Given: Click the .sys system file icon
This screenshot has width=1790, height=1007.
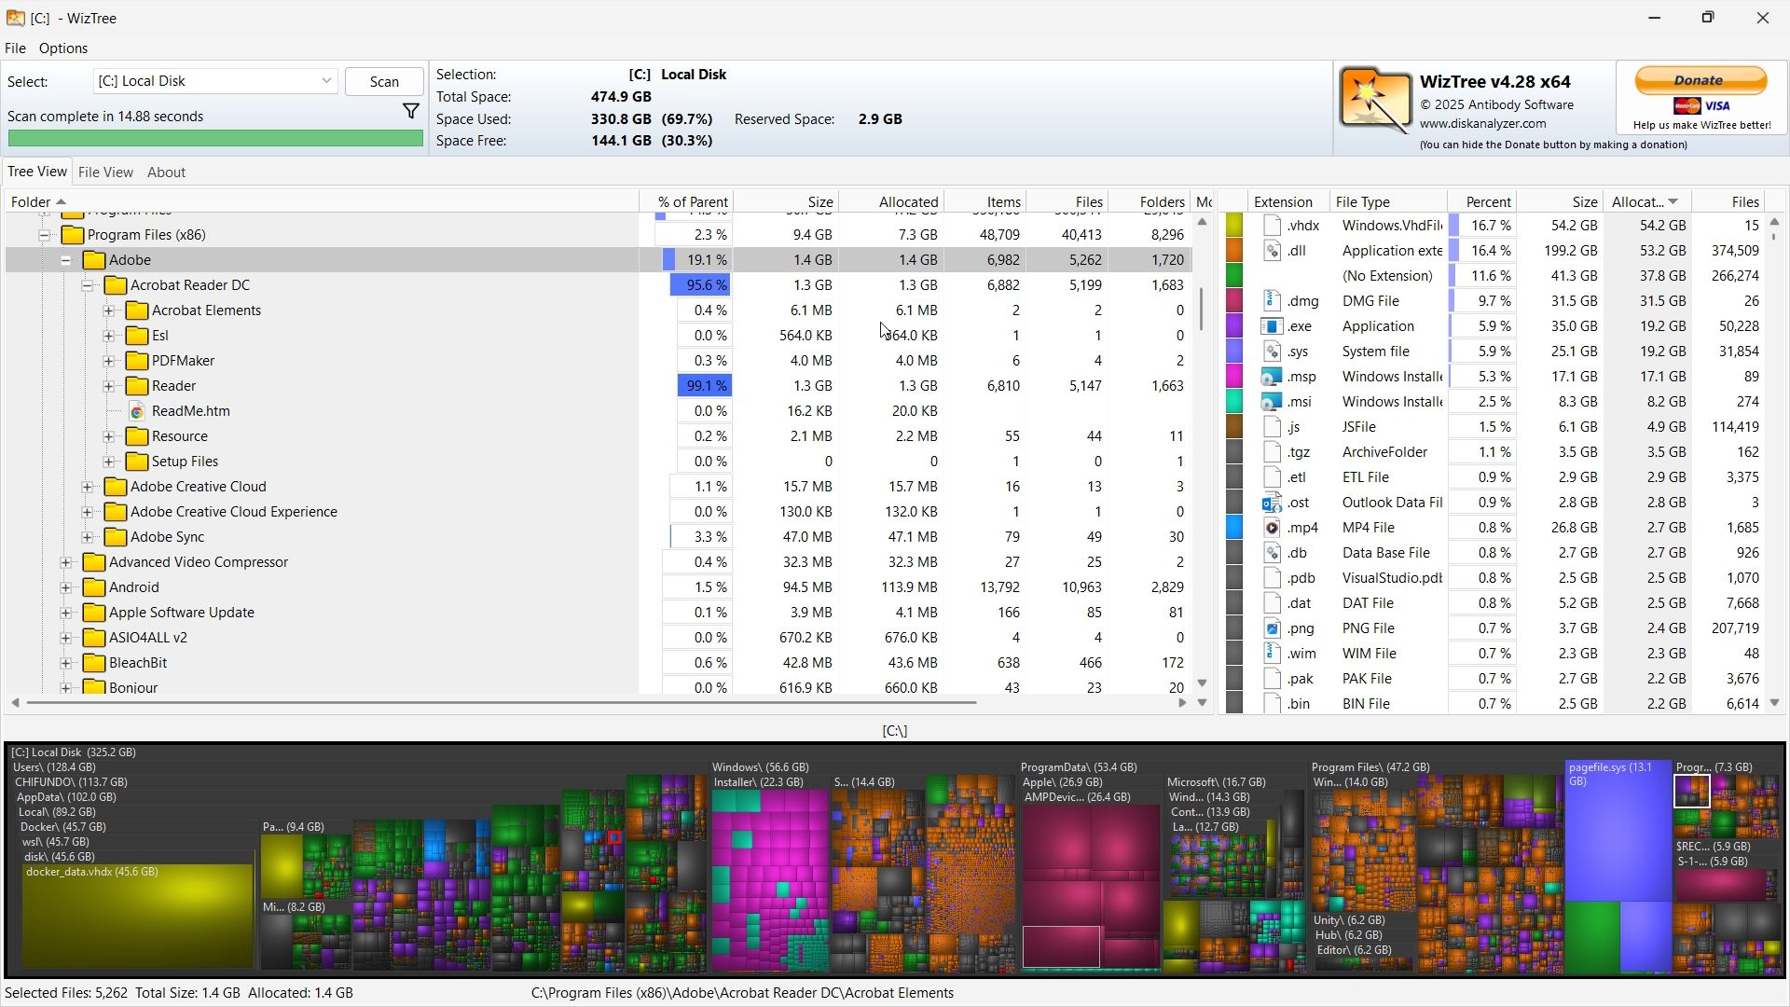Looking at the screenshot, I should (x=1273, y=352).
